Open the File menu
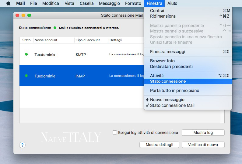Viewport: 242px width, 164px height. (x=33, y=3)
